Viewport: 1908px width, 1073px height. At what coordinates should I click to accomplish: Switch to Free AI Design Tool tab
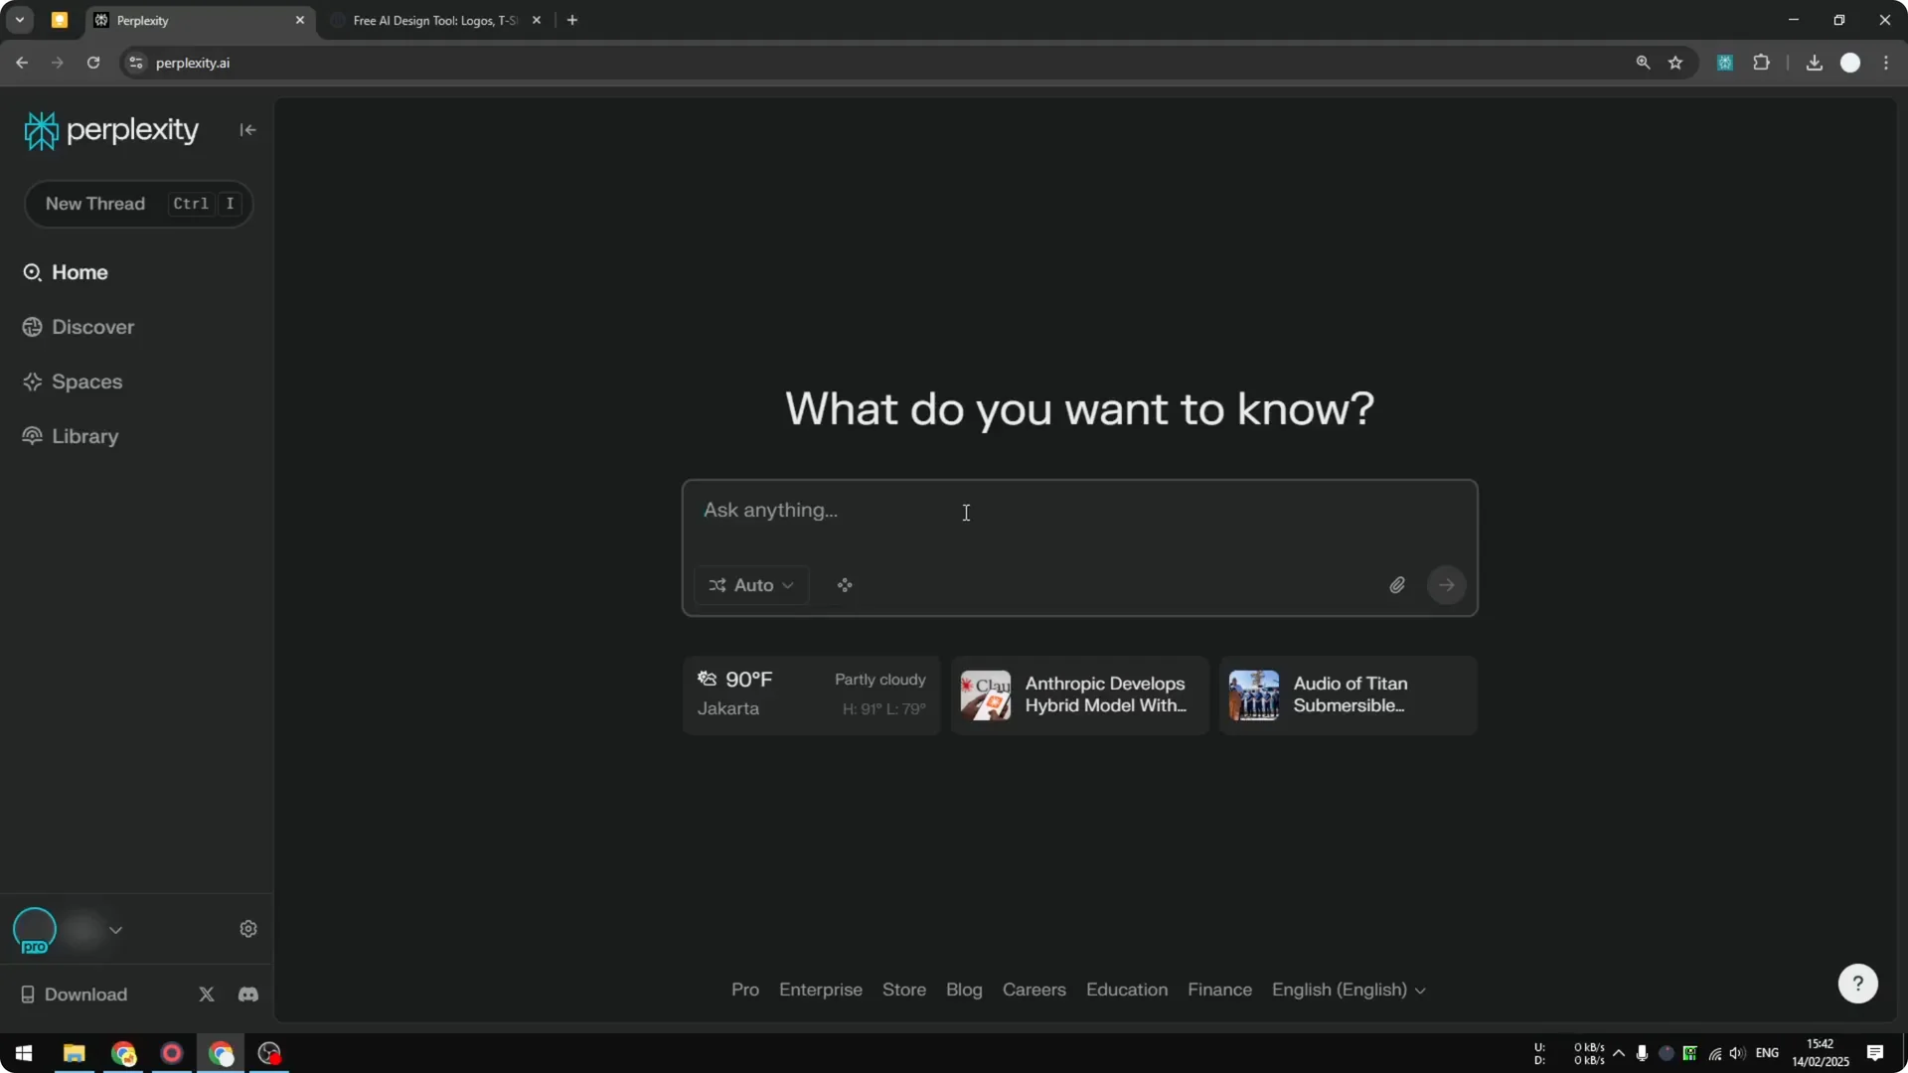point(434,20)
